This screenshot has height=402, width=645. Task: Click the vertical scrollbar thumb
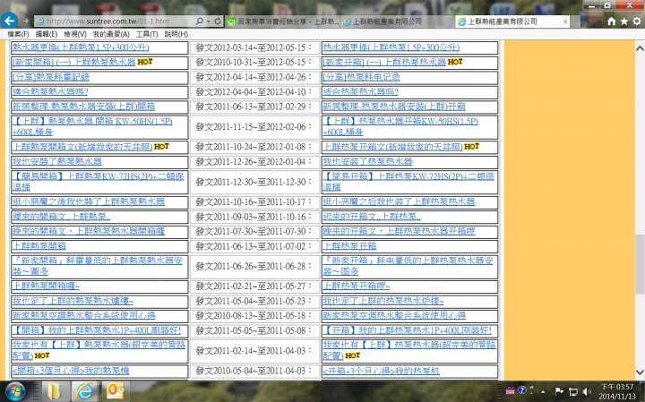click(640, 264)
